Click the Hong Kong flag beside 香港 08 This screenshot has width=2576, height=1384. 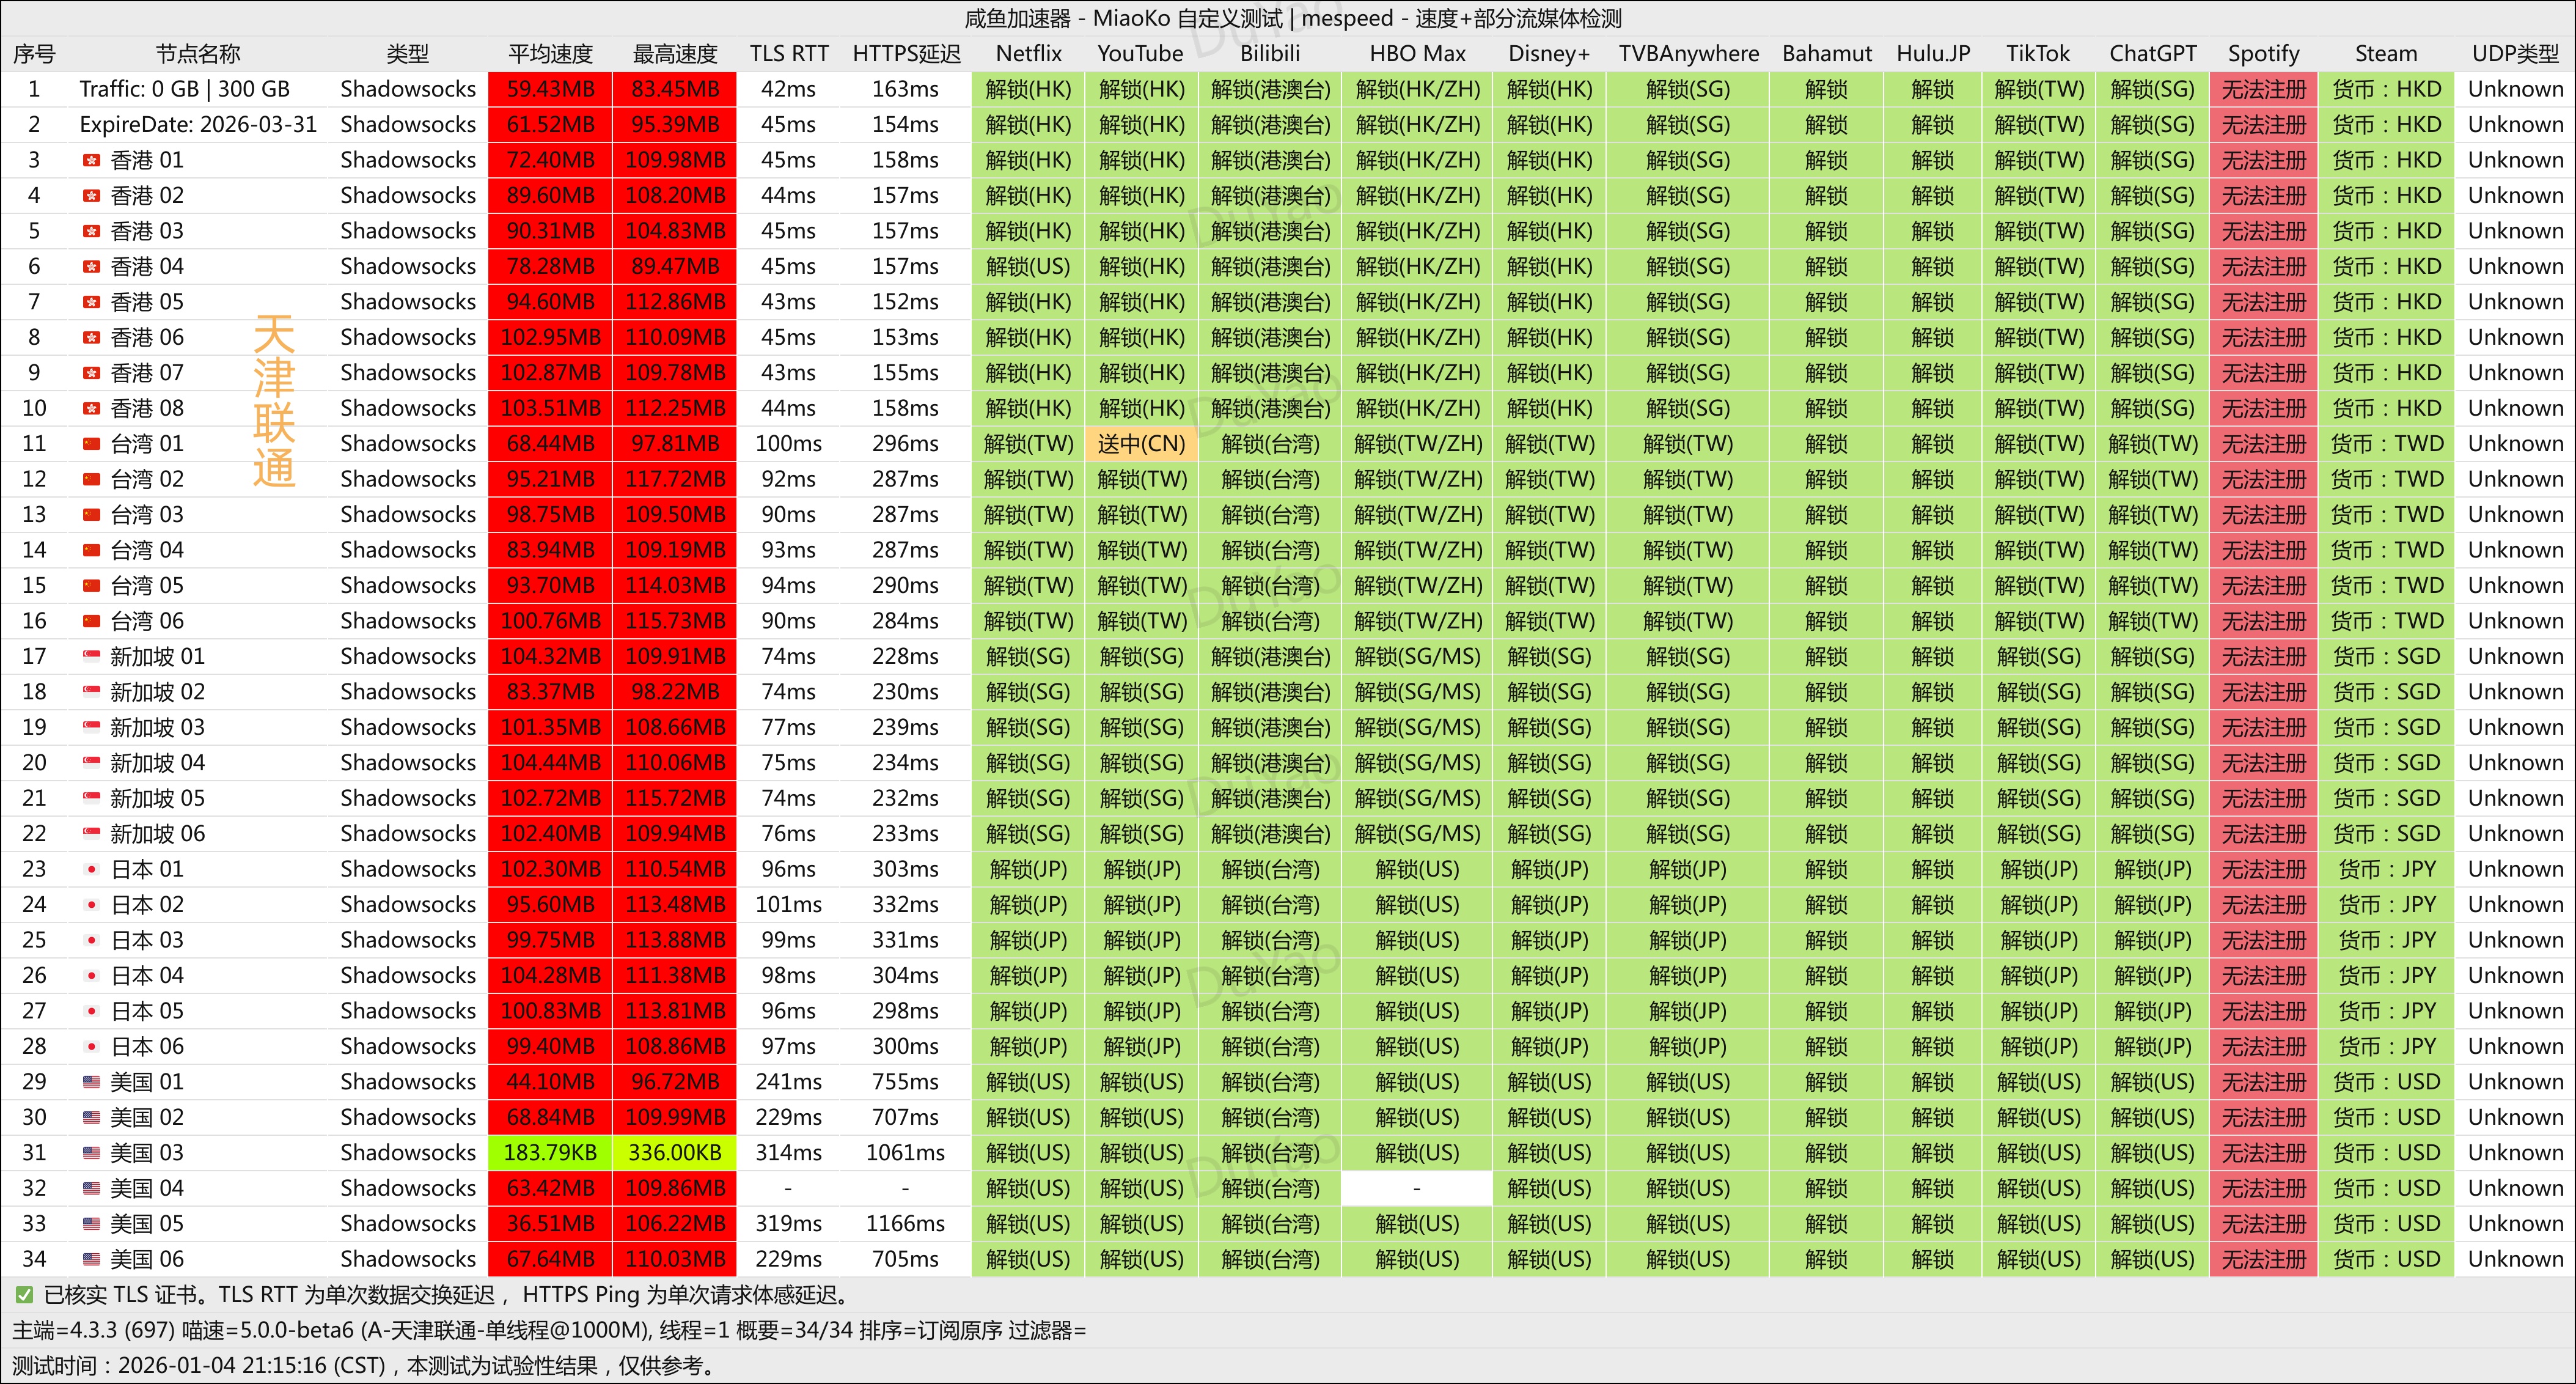coord(92,408)
